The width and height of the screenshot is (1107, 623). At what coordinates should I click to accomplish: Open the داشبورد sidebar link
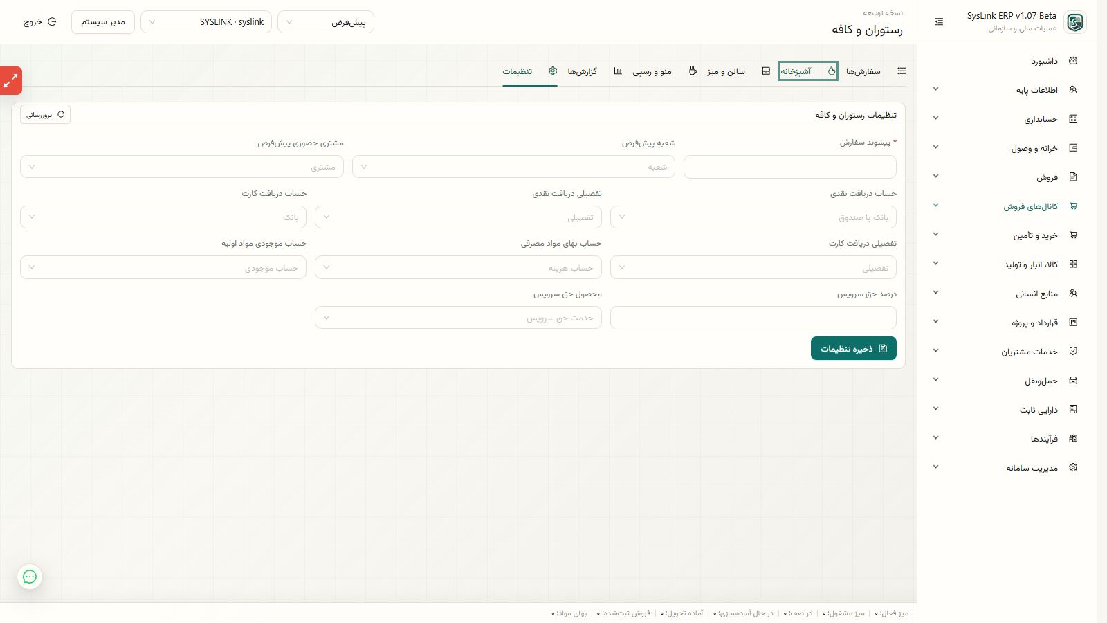coord(1044,61)
